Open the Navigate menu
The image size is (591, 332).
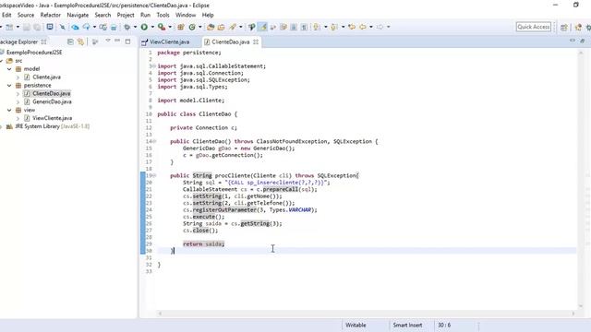[78, 15]
